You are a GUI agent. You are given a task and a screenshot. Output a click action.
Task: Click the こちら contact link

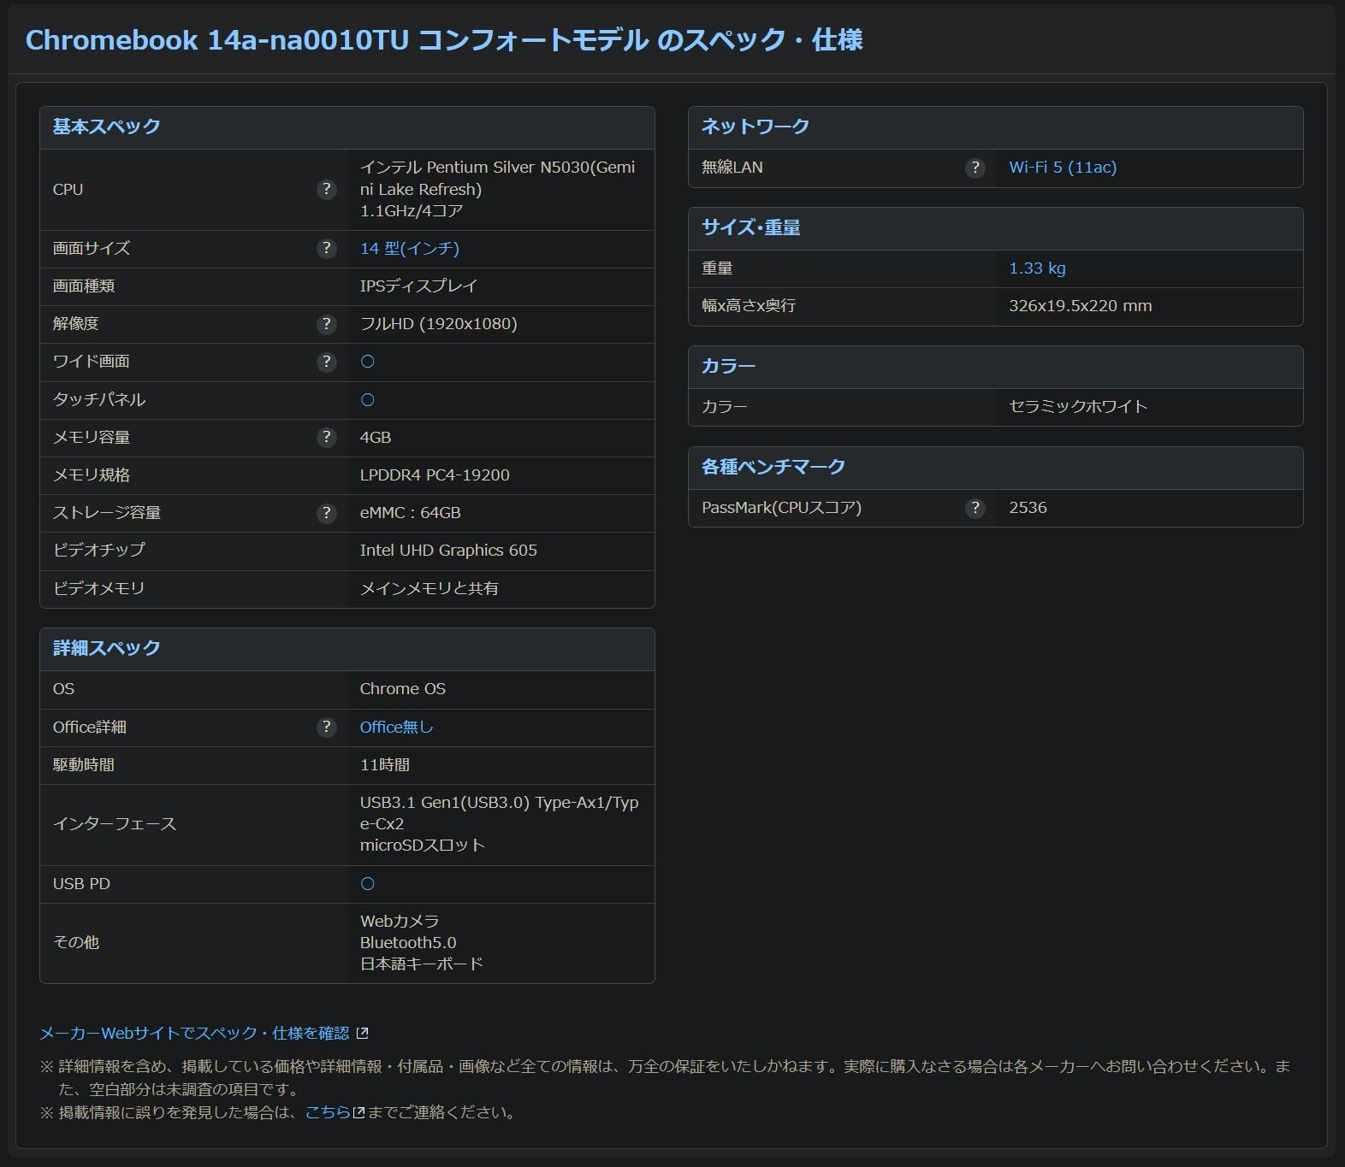click(x=329, y=1113)
